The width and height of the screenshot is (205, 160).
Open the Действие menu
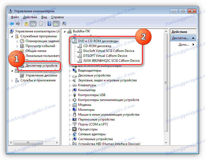pyautogui.click(x=30, y=17)
